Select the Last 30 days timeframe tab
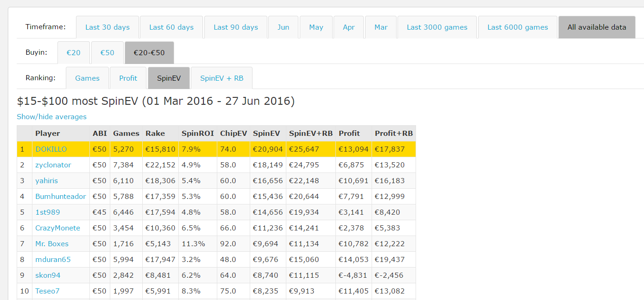Image resolution: width=644 pixels, height=300 pixels. tap(107, 27)
